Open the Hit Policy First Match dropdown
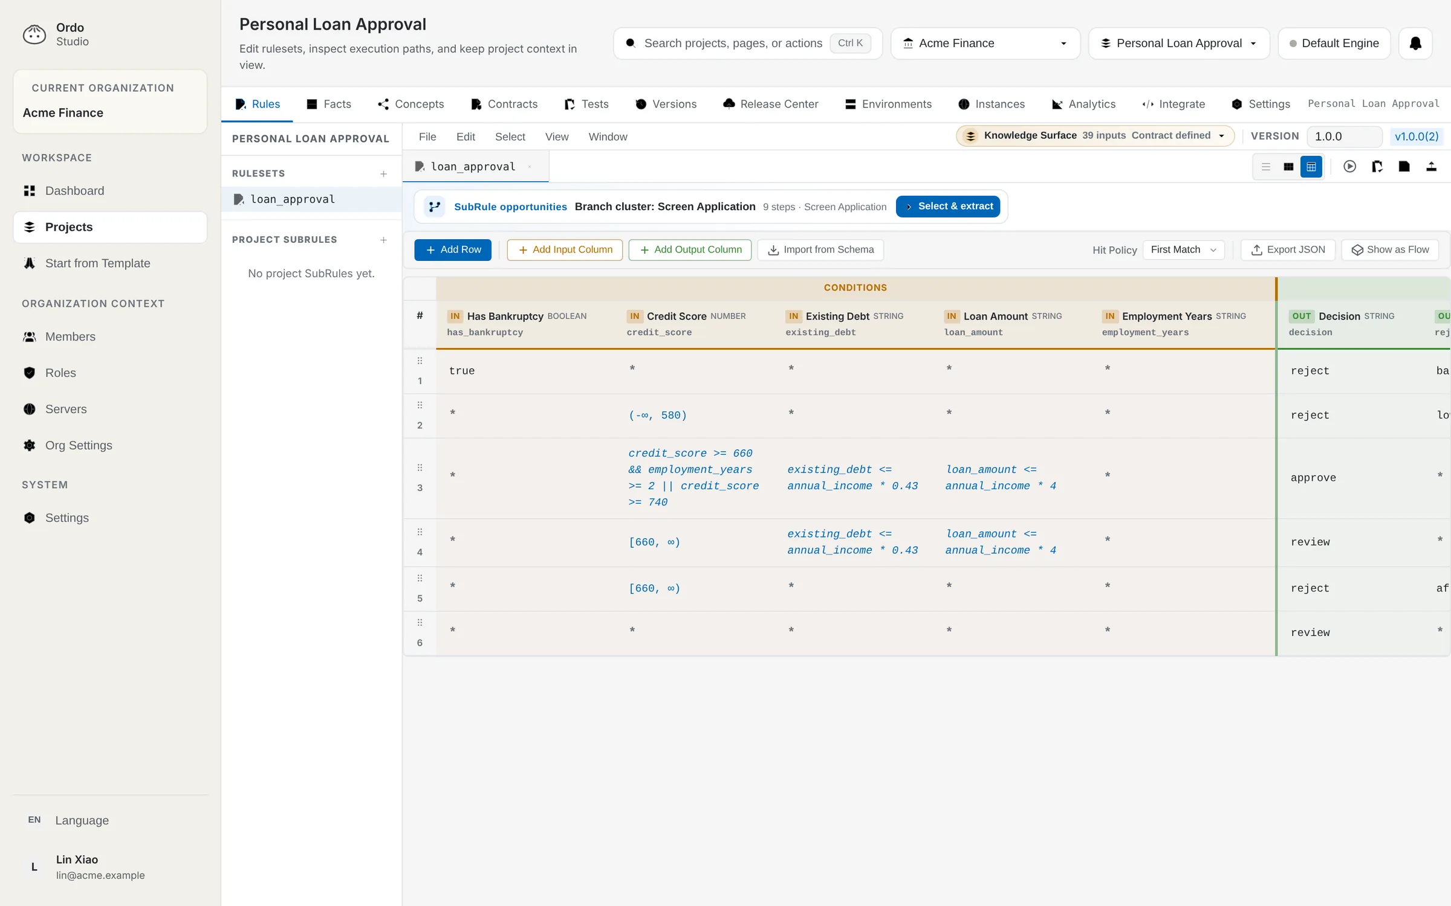The height and width of the screenshot is (906, 1451). click(1183, 250)
